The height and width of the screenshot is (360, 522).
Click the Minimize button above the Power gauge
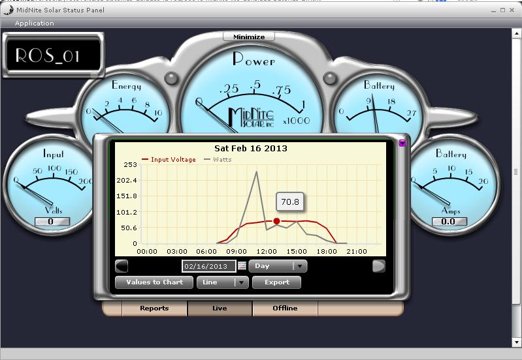[249, 37]
